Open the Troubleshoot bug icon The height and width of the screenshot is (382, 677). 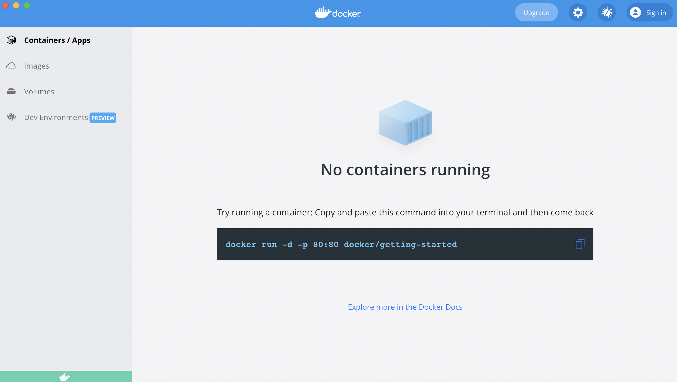[607, 13]
